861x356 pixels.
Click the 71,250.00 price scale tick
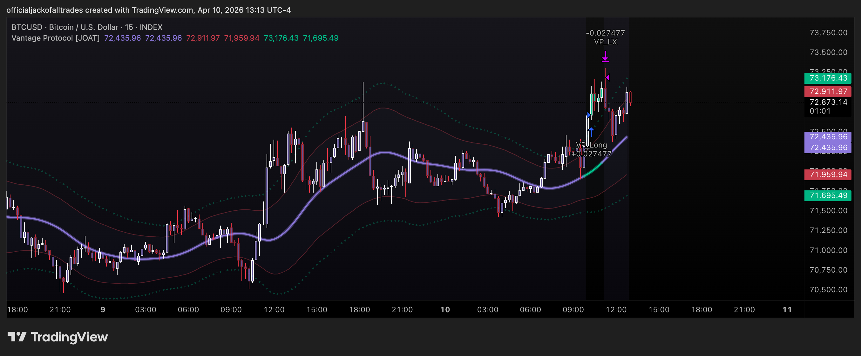tap(828, 230)
